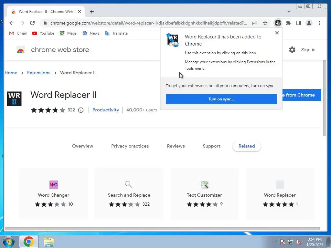Click the chrome web store logo

(21, 50)
